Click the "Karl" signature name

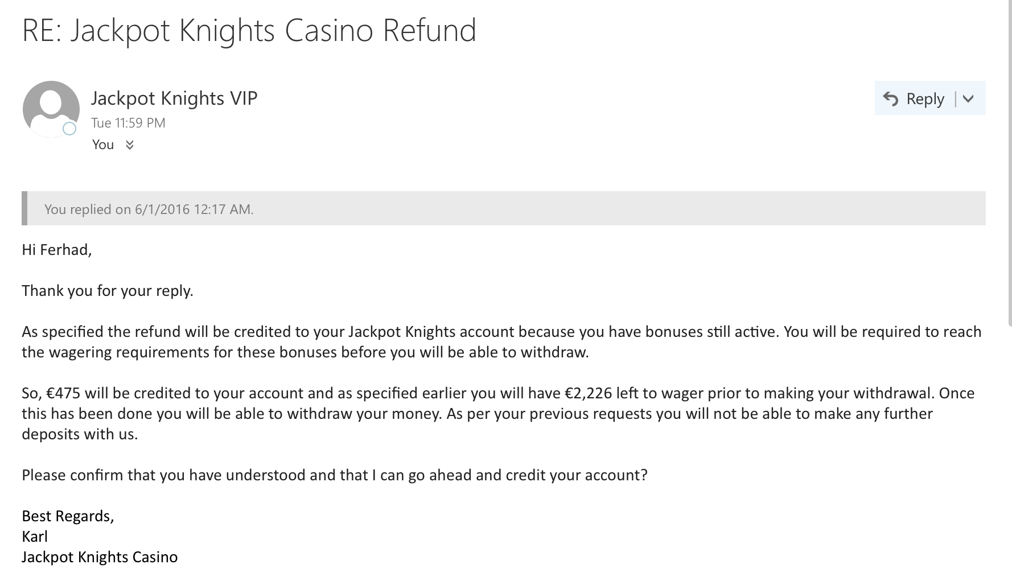coord(35,537)
